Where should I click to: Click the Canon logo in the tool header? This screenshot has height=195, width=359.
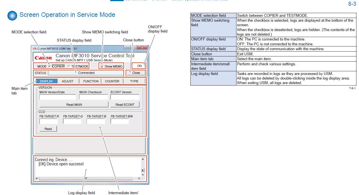pyautogui.click(x=43, y=58)
